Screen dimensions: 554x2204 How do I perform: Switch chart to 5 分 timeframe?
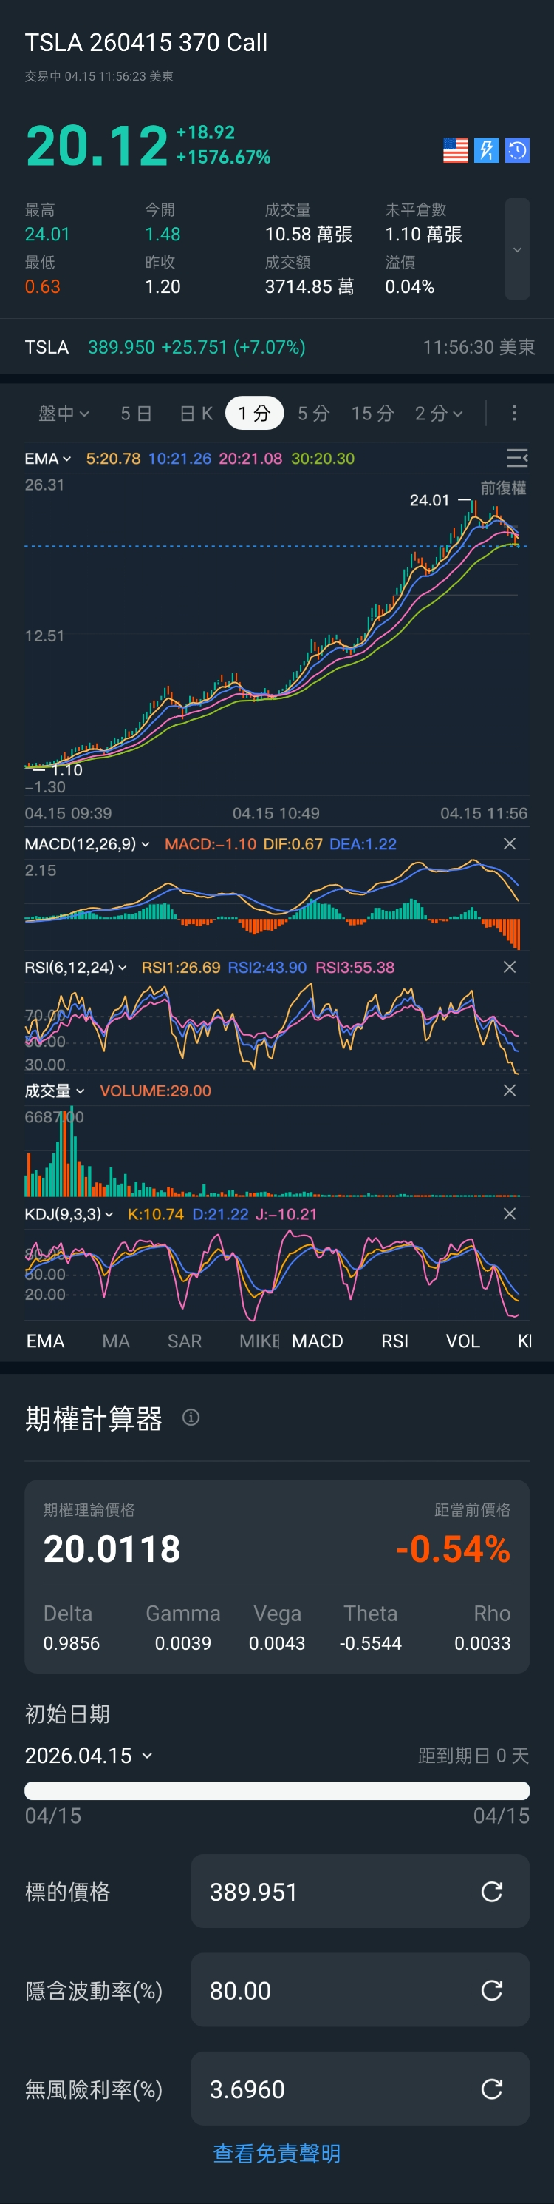click(313, 414)
